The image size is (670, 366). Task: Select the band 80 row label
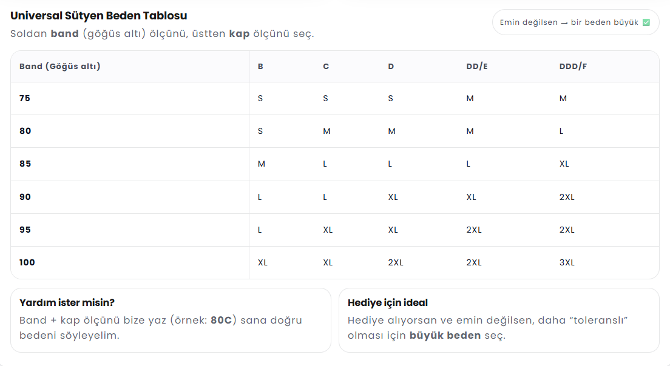click(25, 131)
